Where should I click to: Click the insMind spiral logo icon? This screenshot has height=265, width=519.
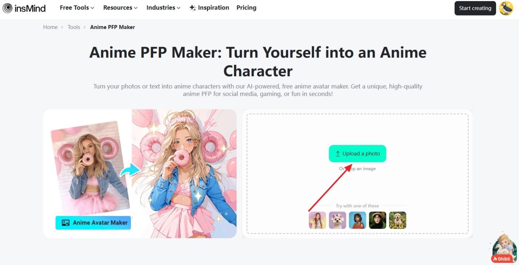coord(8,8)
